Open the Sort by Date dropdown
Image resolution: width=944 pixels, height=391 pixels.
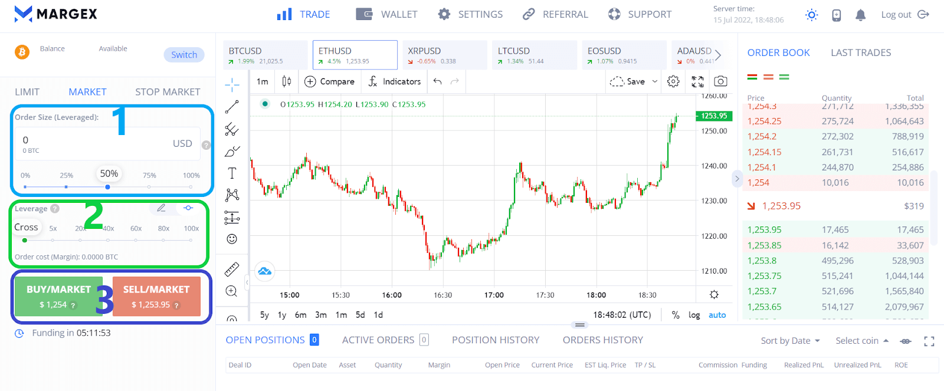click(791, 341)
